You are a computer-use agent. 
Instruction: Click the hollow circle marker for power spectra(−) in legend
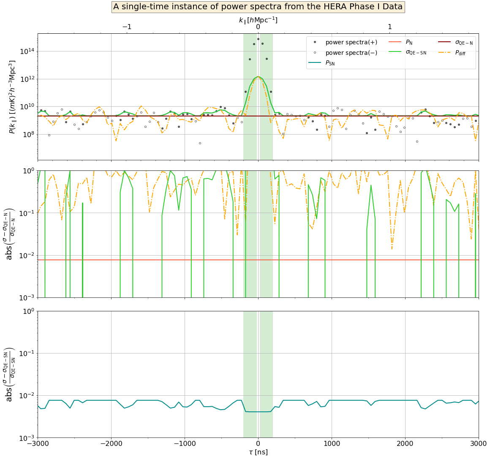click(x=316, y=53)
